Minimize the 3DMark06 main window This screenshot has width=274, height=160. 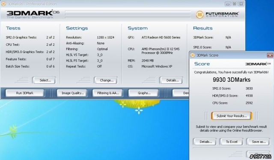(x=227, y=4)
